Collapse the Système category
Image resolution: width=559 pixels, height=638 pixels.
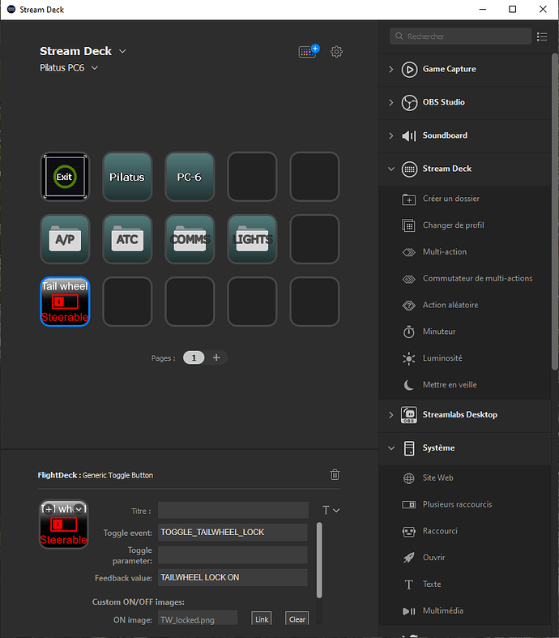tap(391, 448)
